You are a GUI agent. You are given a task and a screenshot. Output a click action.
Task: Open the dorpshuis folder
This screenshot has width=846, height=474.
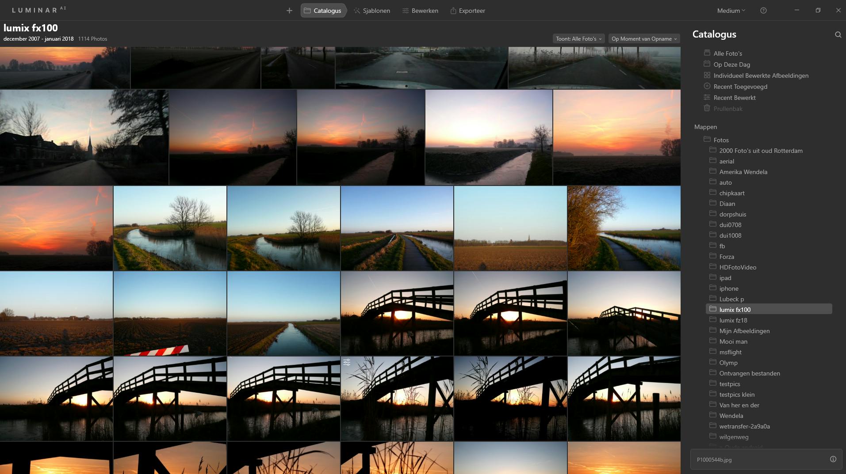click(x=732, y=214)
